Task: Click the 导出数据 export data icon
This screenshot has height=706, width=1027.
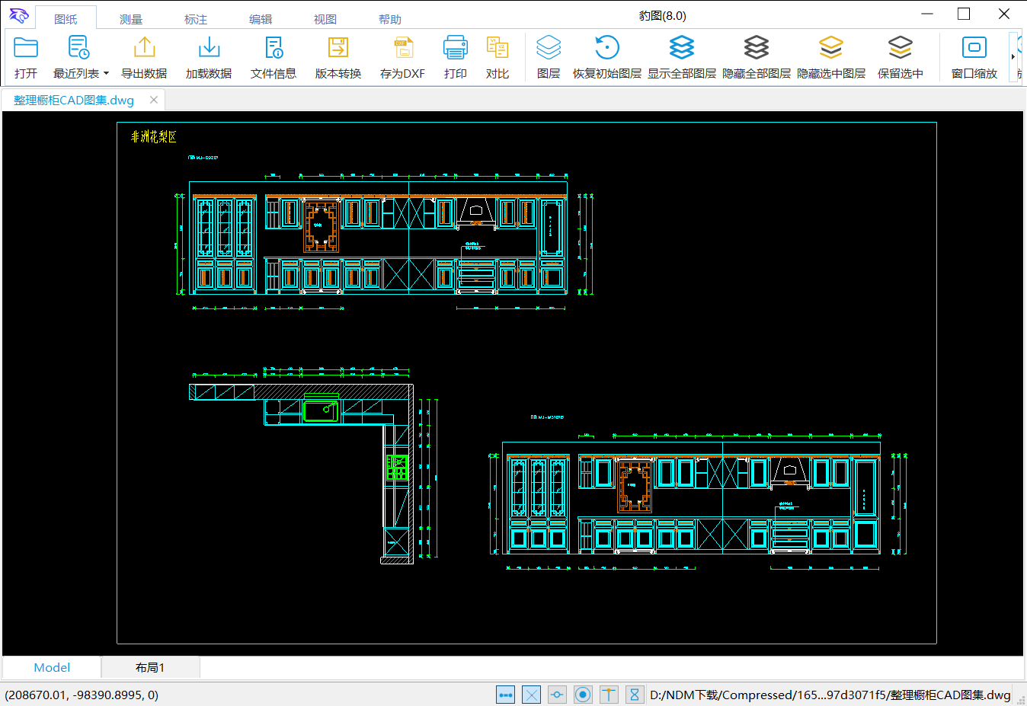Action: point(144,49)
